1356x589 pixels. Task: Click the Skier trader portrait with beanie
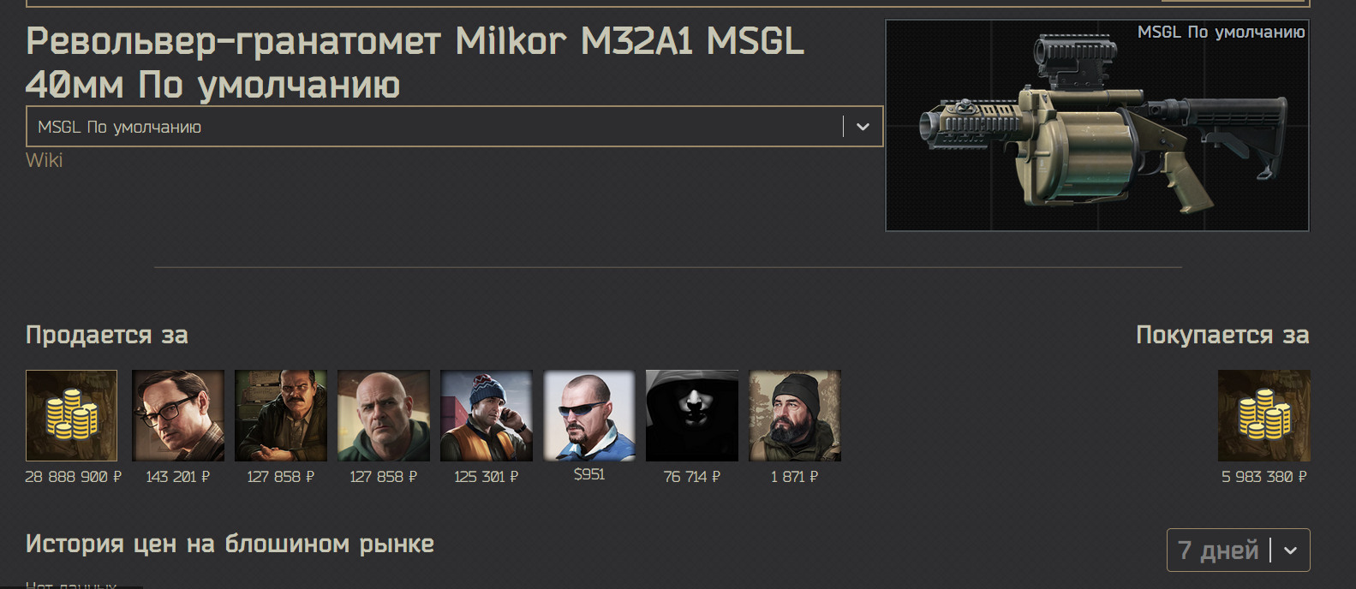(487, 415)
